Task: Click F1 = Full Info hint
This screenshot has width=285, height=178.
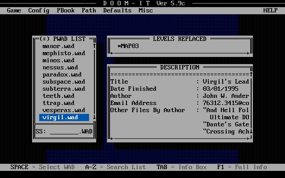Action: point(242,167)
